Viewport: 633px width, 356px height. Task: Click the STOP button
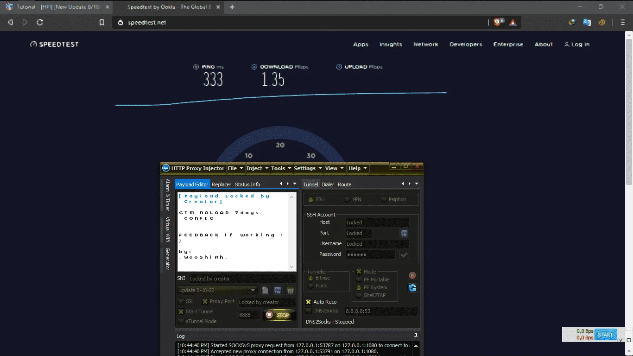tap(279, 315)
